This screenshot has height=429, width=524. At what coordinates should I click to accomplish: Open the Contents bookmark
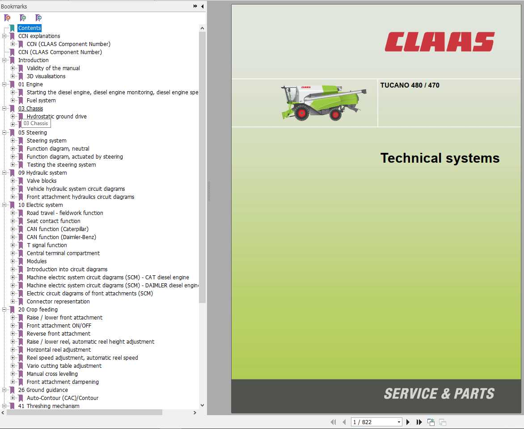[x=30, y=28]
